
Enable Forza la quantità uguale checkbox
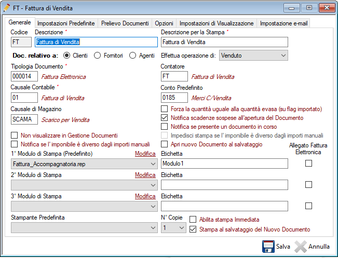tap(165, 109)
